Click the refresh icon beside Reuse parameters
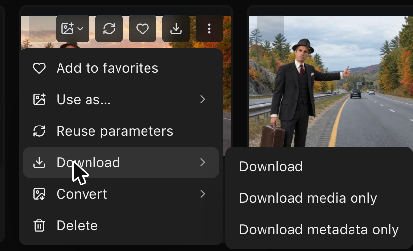This screenshot has width=413, height=251. tap(39, 131)
